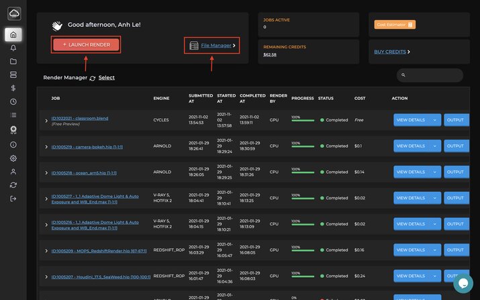This screenshot has height=300, width=480.
Task: Open the list icon in sidebar
Action: coord(13,115)
